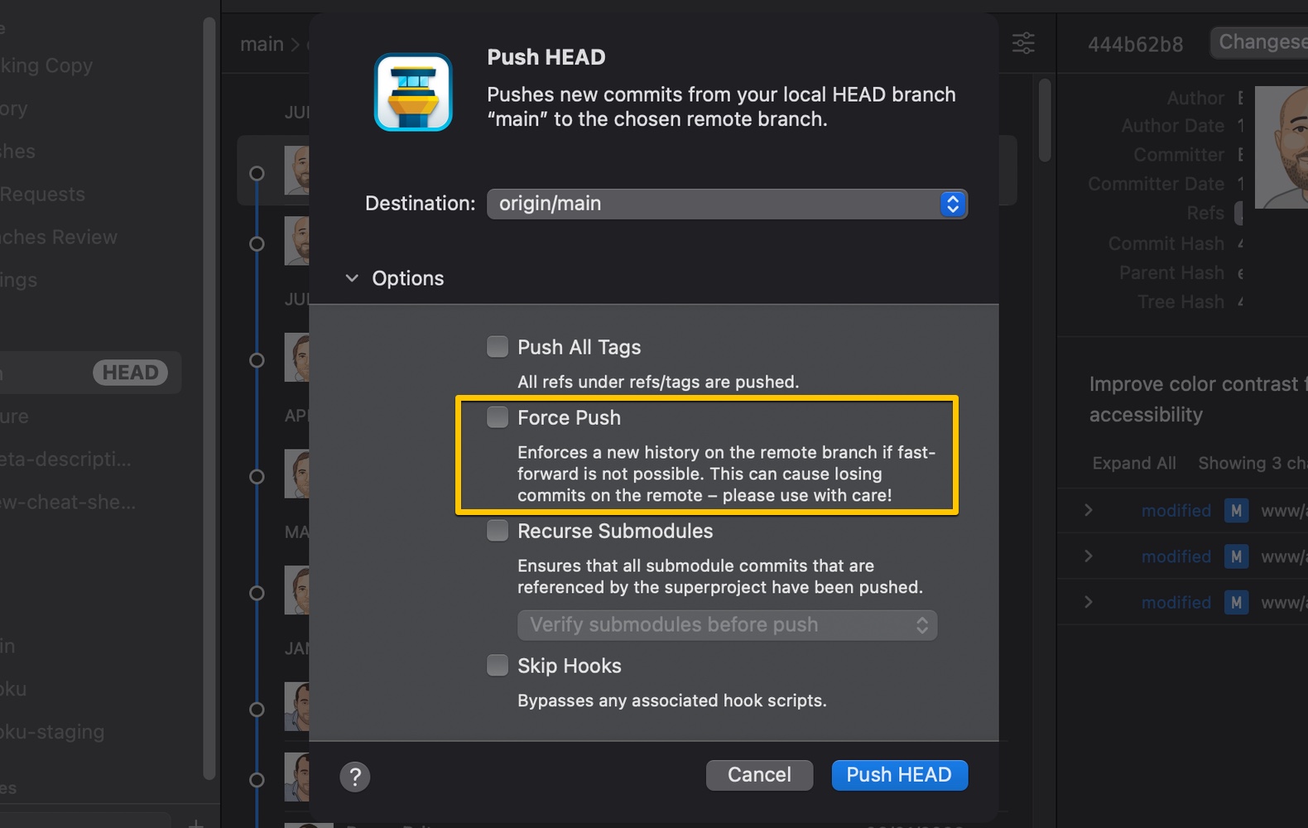Open the Destination dropdown showing origin/main
1308x828 pixels.
tap(953, 204)
